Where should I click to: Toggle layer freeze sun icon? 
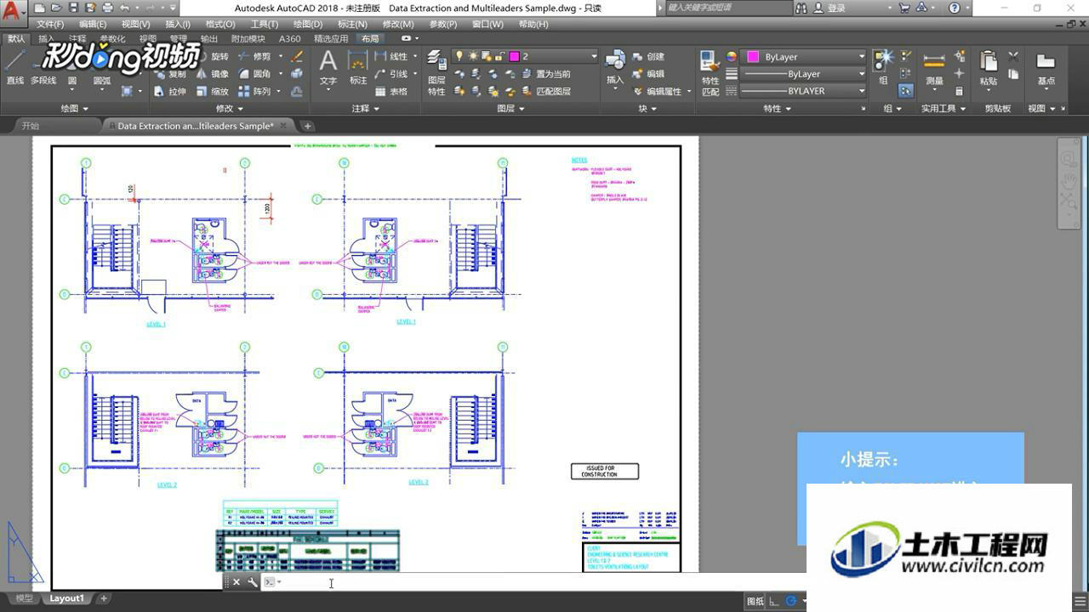tap(473, 56)
